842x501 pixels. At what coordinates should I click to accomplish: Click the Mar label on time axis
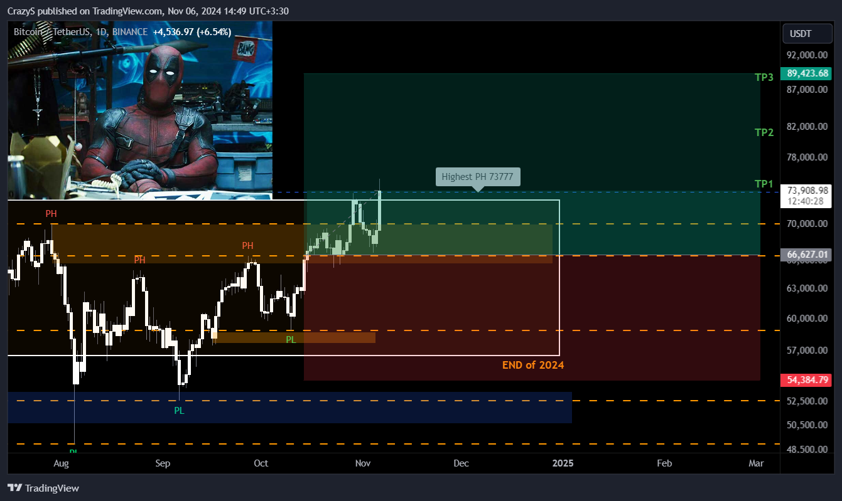click(x=756, y=463)
